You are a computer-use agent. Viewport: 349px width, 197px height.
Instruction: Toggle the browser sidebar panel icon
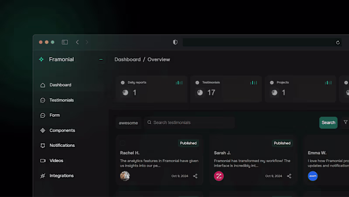click(65, 42)
